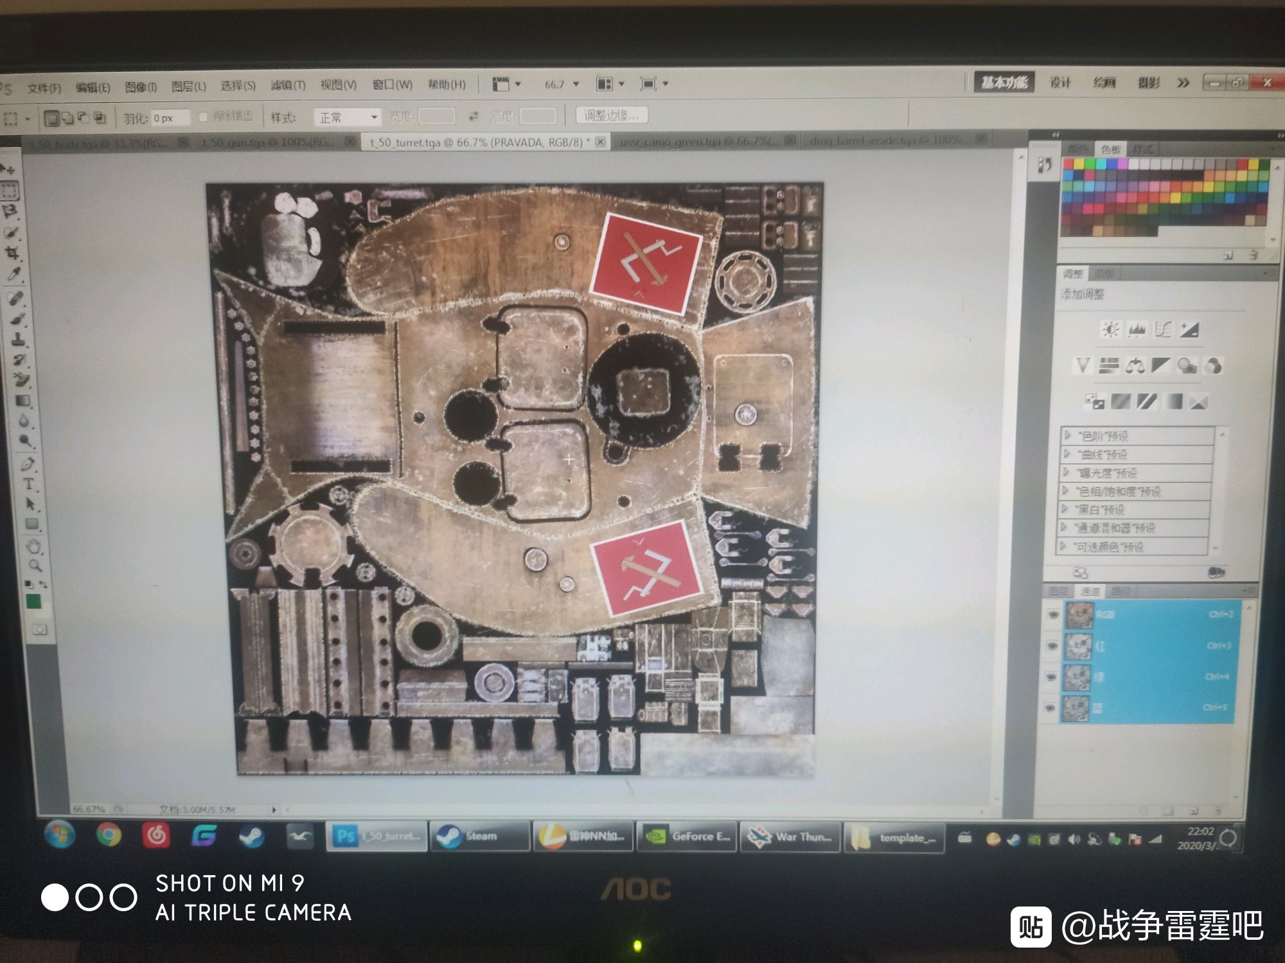Select the Eraser tool

21,380
